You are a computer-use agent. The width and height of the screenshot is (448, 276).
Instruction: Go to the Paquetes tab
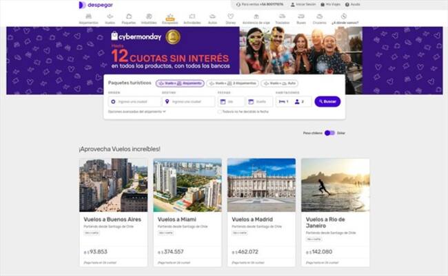coord(129,18)
